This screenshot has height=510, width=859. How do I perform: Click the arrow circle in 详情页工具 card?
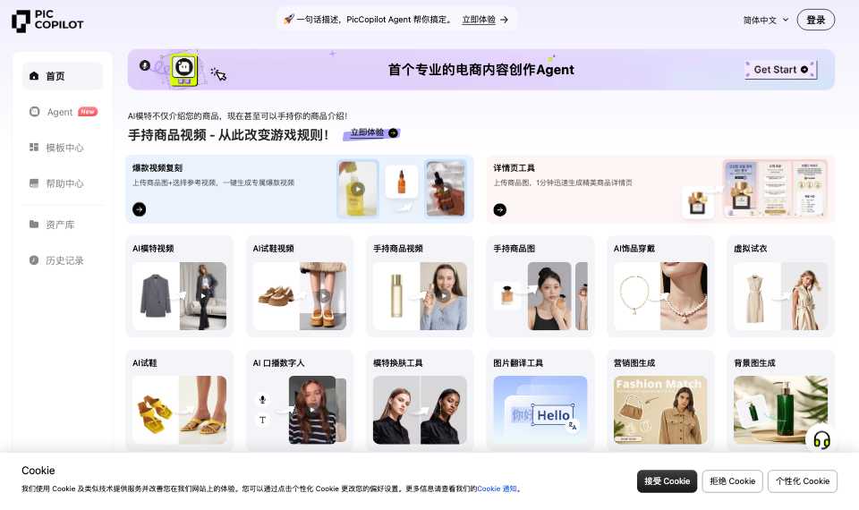point(499,209)
